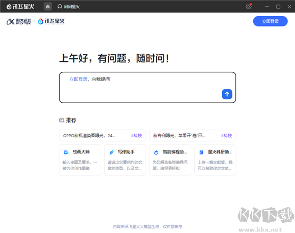Open the 写作助手 assistant card

click(x=125, y=160)
